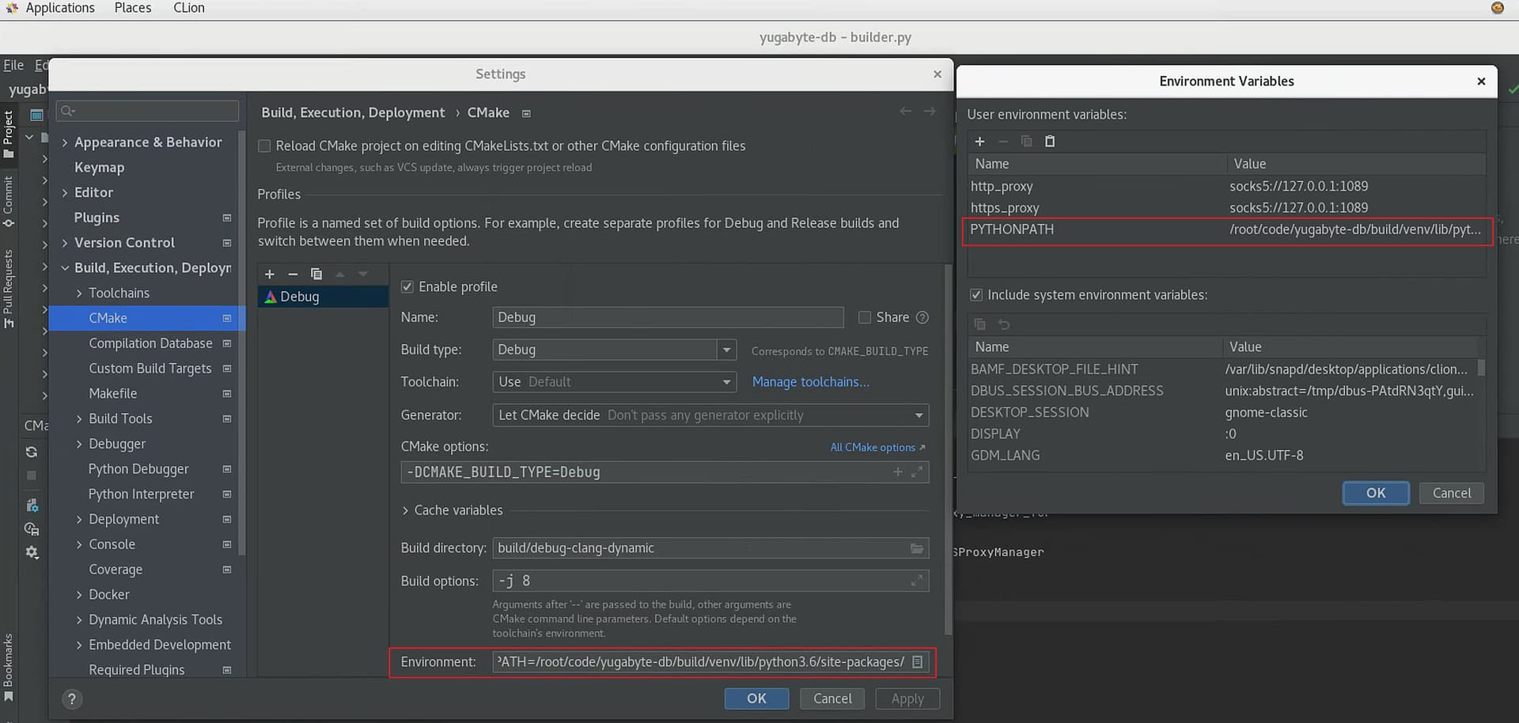Open the Places menu
This screenshot has height=723, width=1519.
click(132, 8)
